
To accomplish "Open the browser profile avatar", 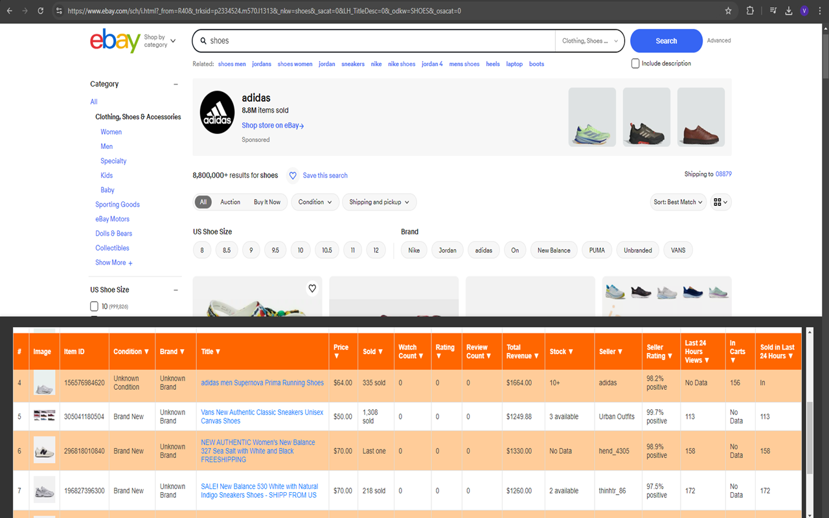I will [x=804, y=10].
